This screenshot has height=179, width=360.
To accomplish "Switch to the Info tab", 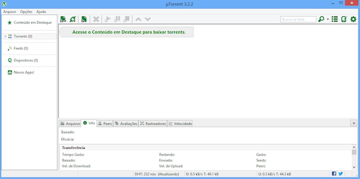I will (x=89, y=123).
